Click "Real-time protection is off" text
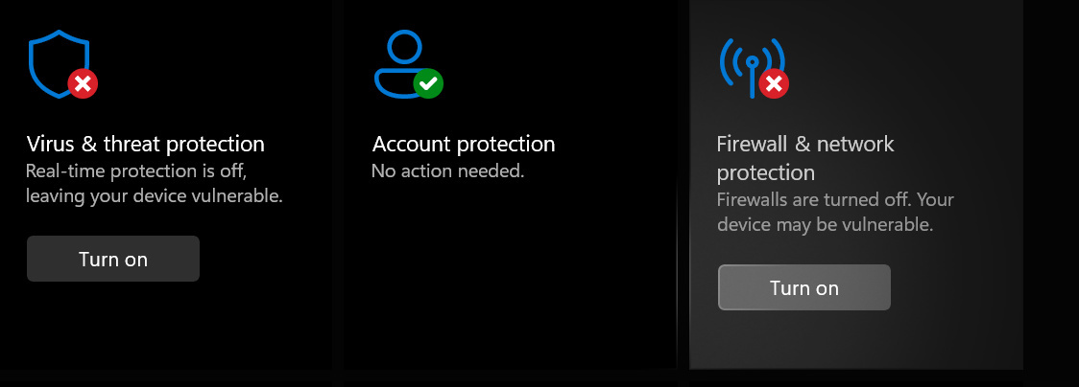The width and height of the screenshot is (1079, 387). (x=137, y=171)
